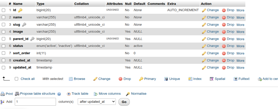
Task: Click the Primary key icon in With selected
Action: pyautogui.click(x=141, y=79)
